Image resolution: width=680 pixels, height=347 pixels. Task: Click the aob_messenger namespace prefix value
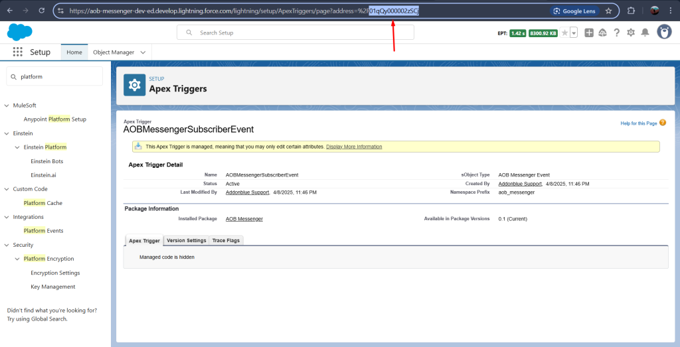coord(517,192)
